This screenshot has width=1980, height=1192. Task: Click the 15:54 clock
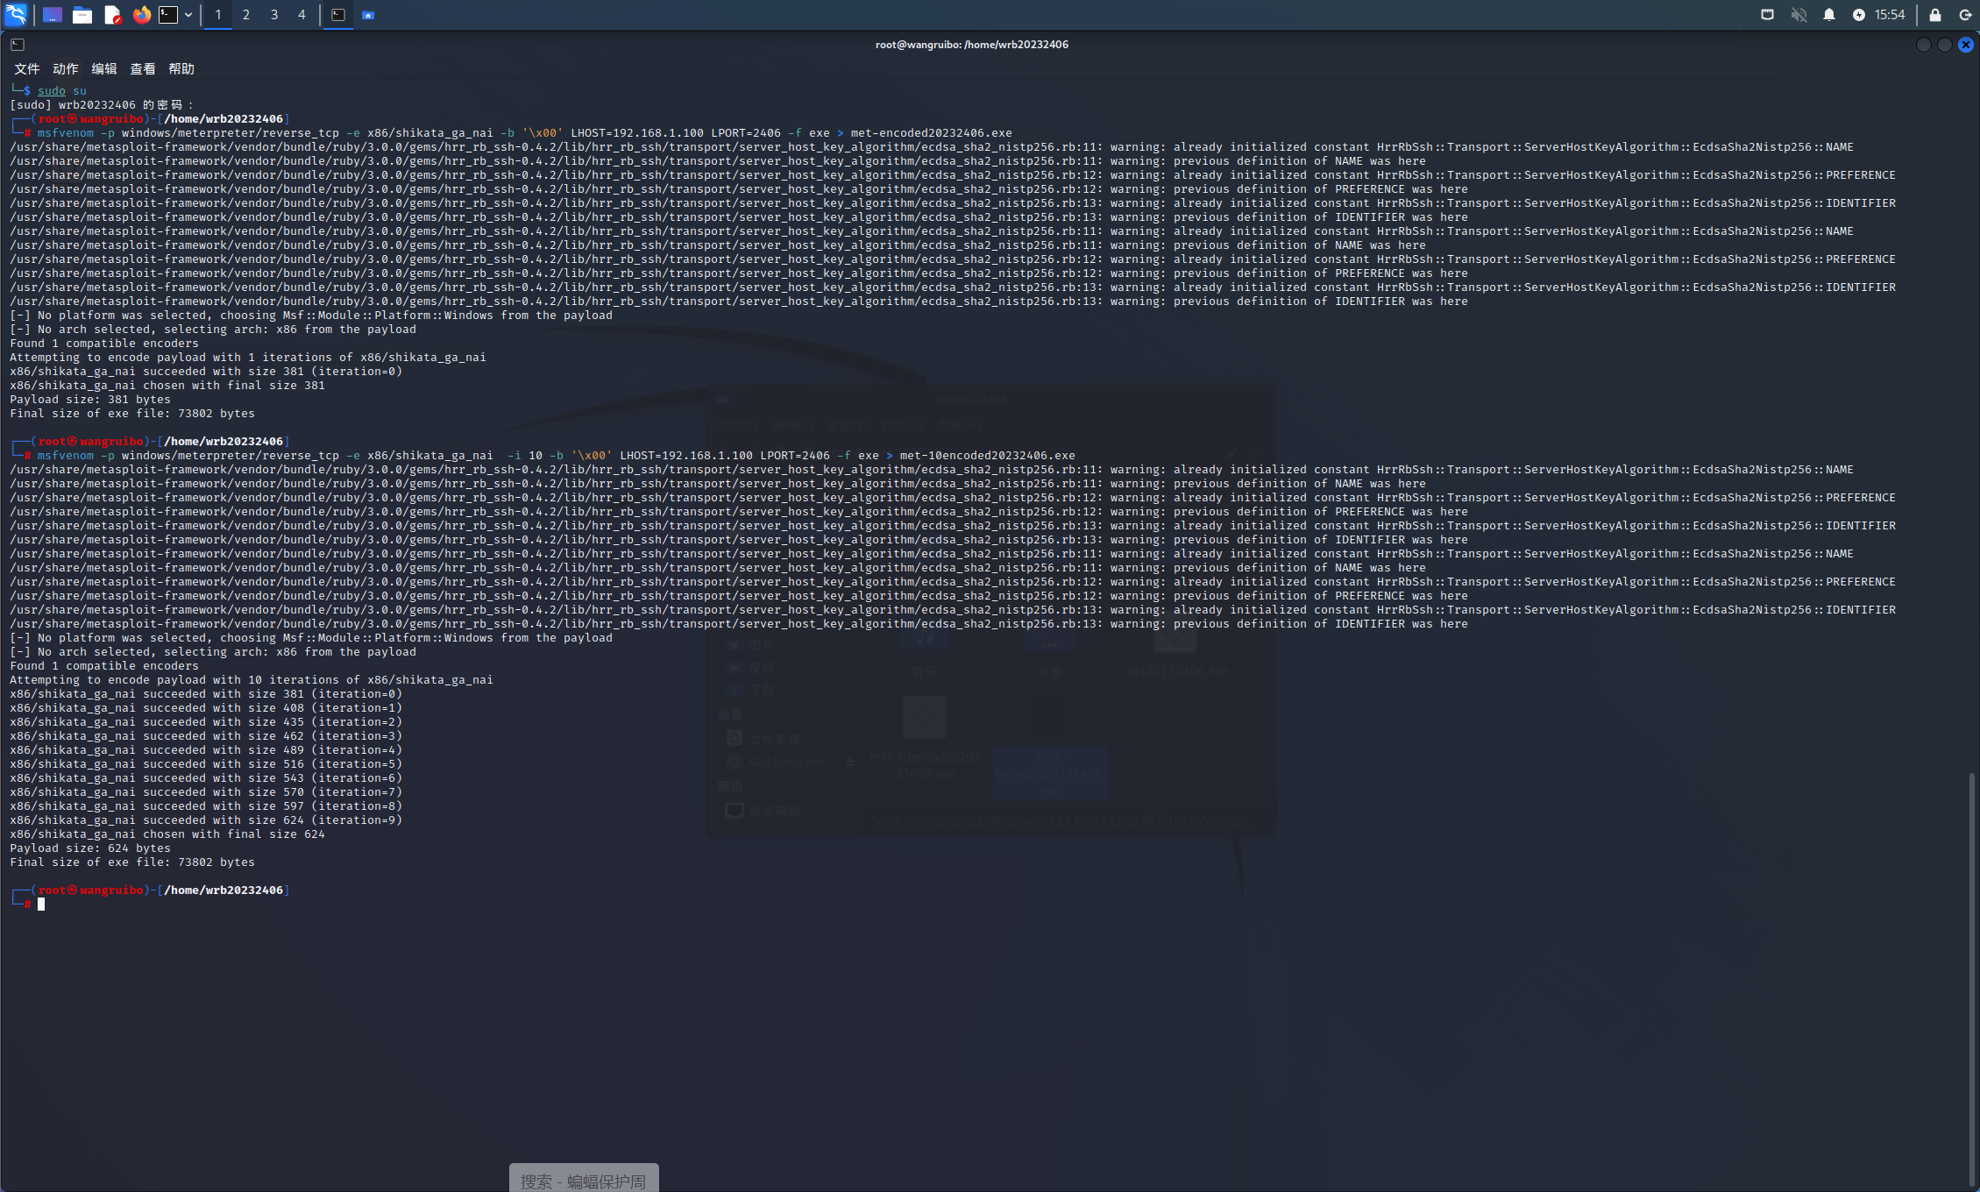(1890, 15)
